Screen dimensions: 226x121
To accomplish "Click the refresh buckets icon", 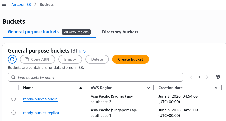I will 12,59.
